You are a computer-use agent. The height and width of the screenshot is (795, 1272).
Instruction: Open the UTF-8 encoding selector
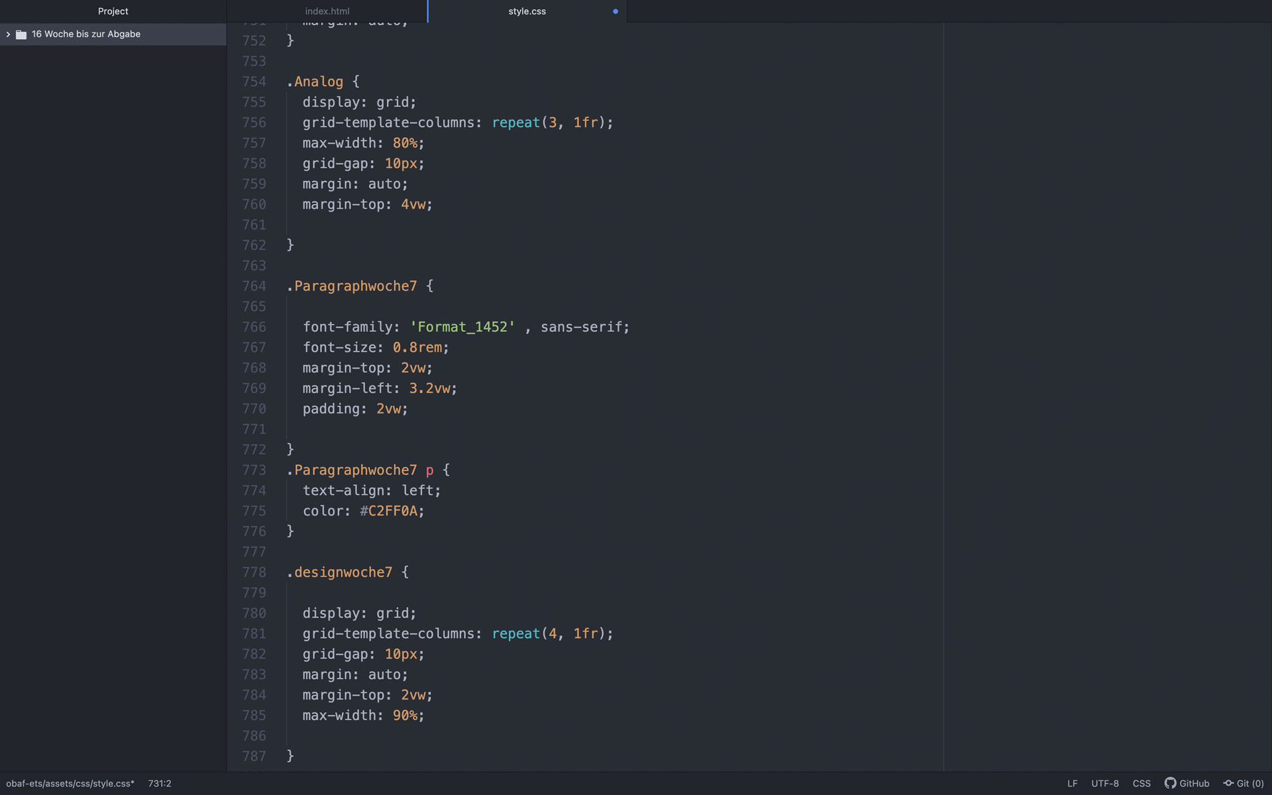[1105, 783]
